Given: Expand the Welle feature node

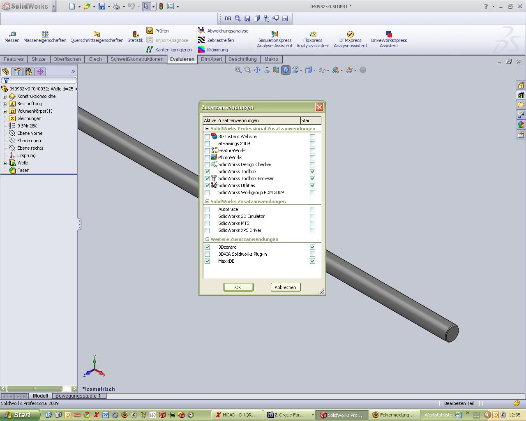Looking at the screenshot, I should [x=5, y=163].
